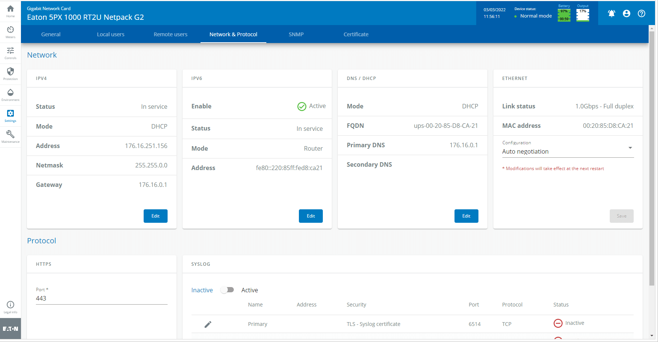Open Legal info in the sidebar
The height and width of the screenshot is (342, 658).
pos(10,307)
